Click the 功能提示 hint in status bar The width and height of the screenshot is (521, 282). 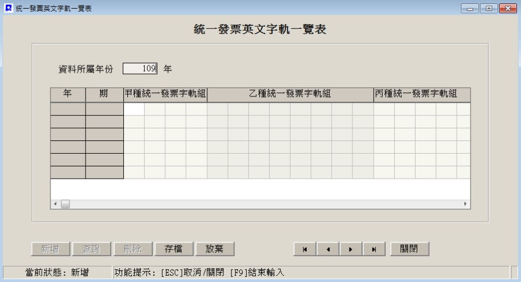pyautogui.click(x=199, y=272)
